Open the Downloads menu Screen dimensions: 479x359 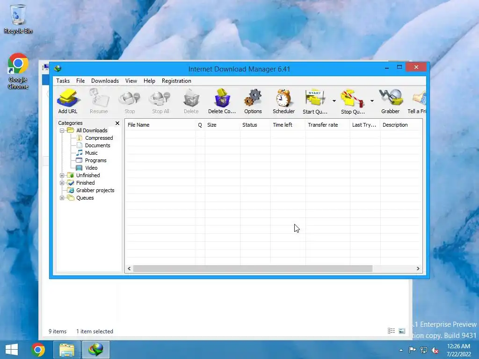coord(105,81)
